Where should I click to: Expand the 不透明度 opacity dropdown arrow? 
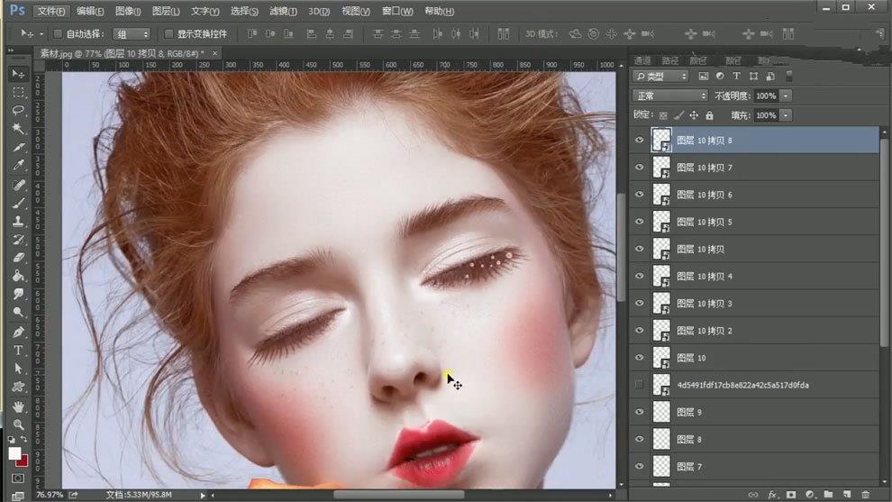[786, 96]
